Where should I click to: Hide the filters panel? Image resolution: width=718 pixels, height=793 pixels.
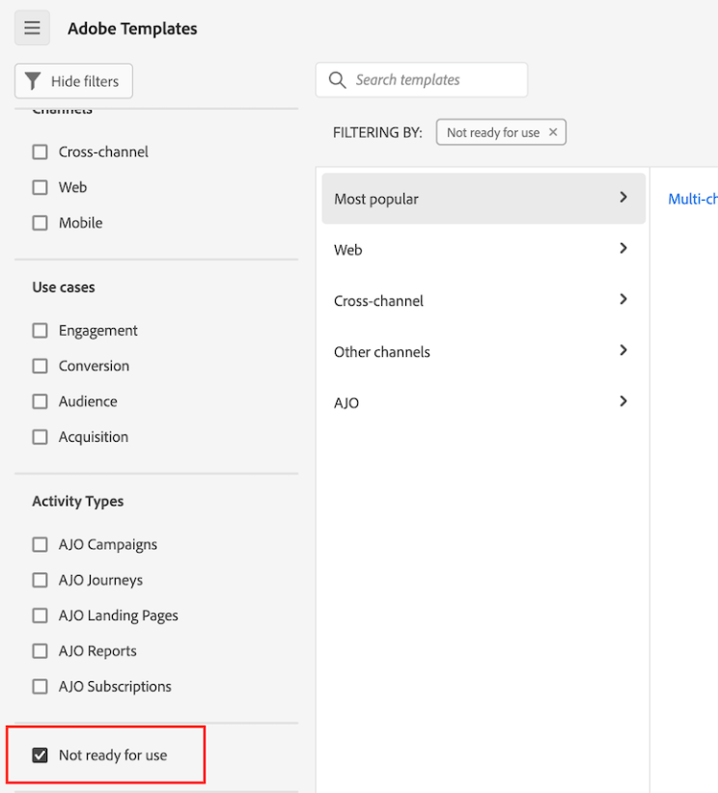pyautogui.click(x=74, y=81)
